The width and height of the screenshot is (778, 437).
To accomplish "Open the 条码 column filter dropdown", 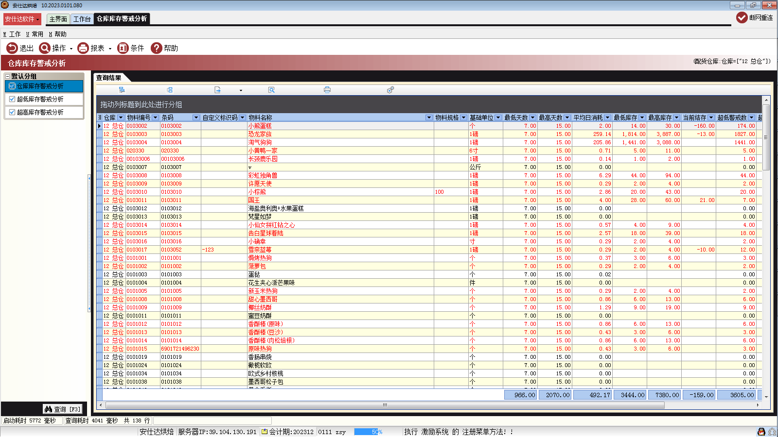I will (x=196, y=118).
